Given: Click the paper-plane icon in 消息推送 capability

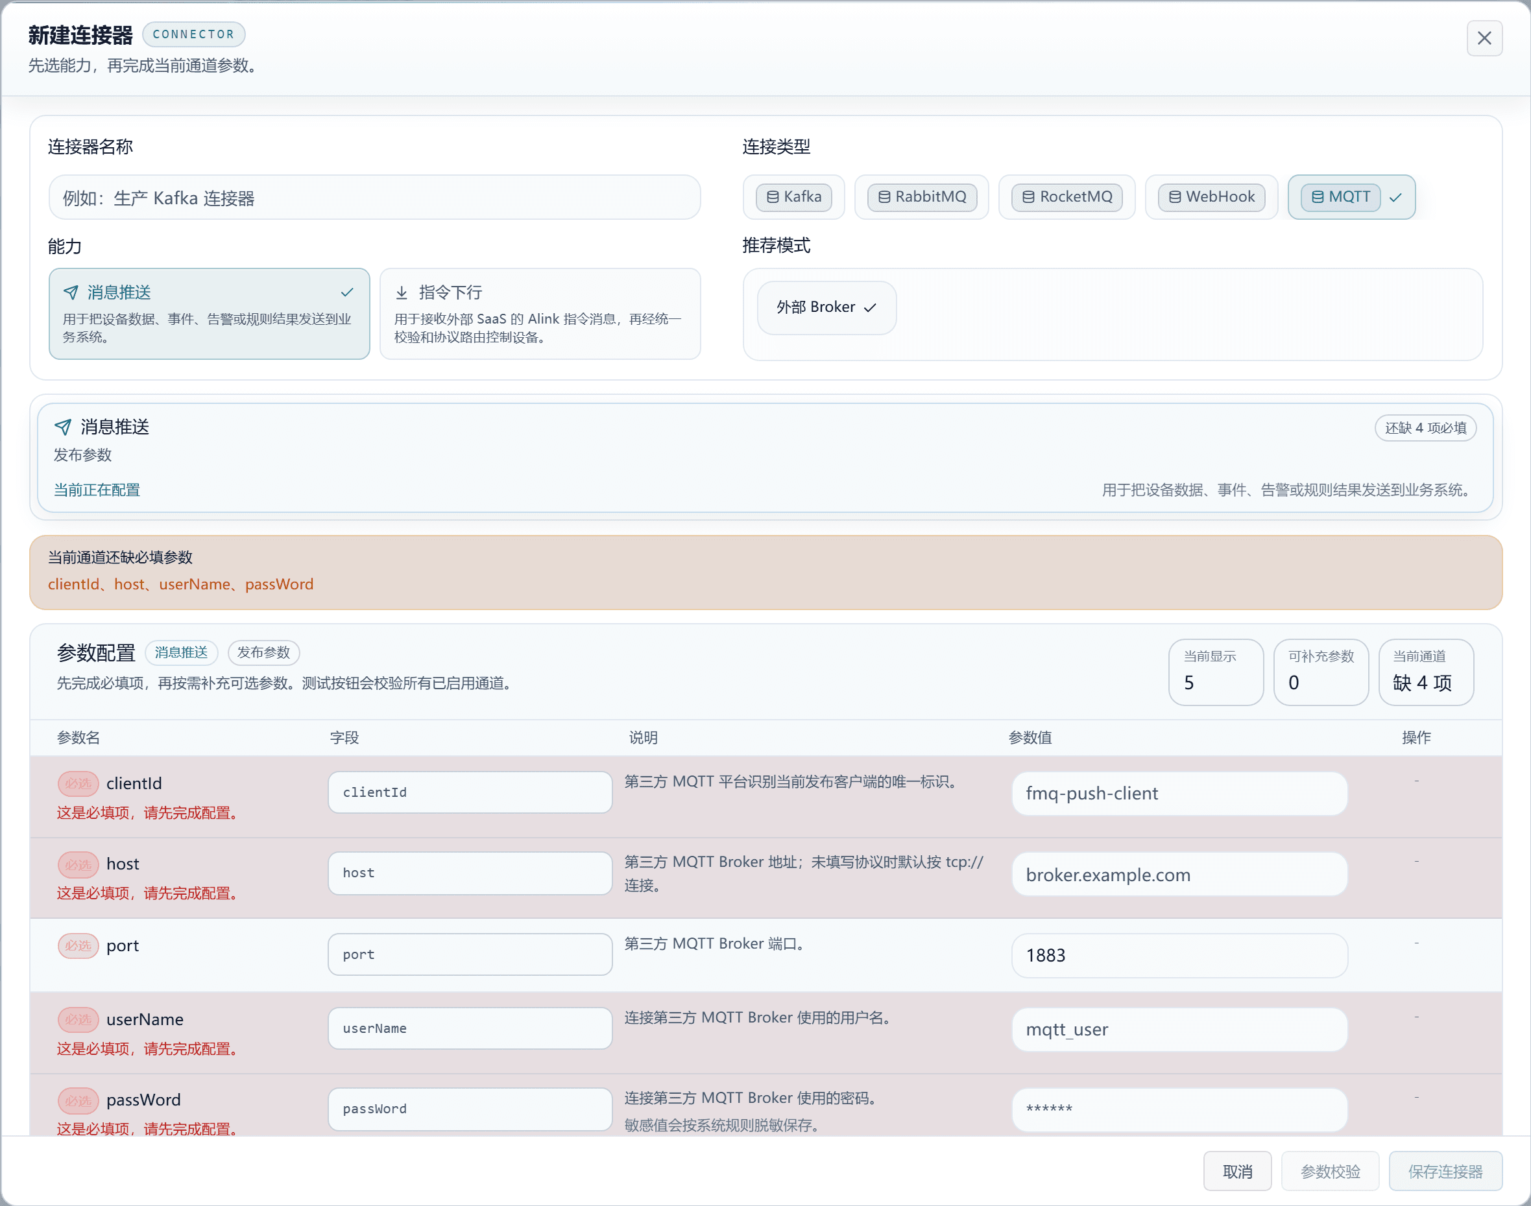Looking at the screenshot, I should click(x=71, y=292).
